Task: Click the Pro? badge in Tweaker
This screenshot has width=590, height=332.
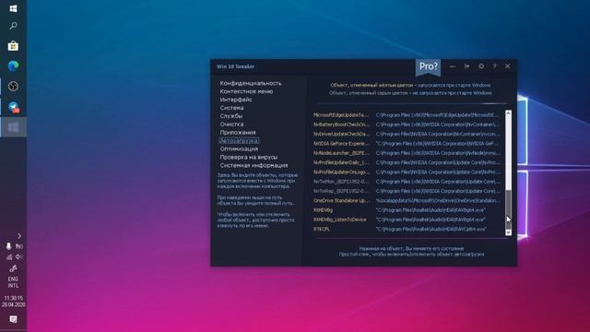Action: click(x=428, y=66)
